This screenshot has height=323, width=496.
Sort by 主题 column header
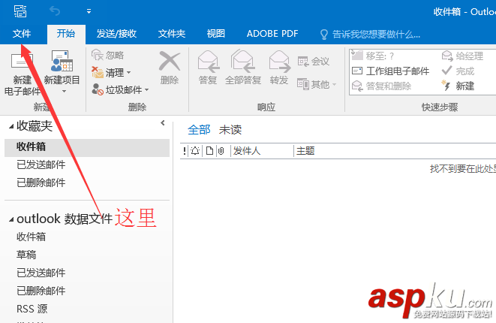point(305,151)
